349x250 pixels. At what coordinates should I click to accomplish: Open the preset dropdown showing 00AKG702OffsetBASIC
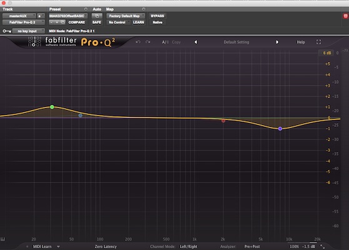point(68,16)
